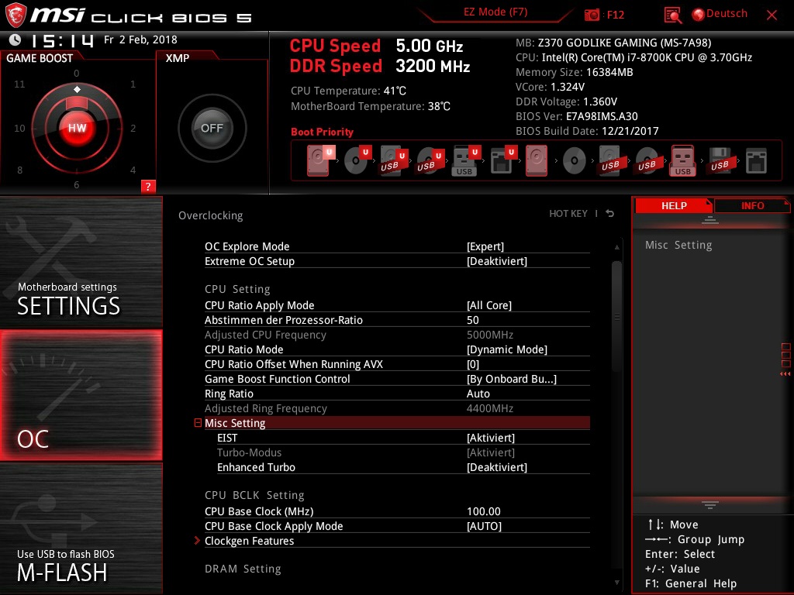Select the UEFI USB CD/DVD boot icon
Viewport: 794px width, 595px height.
tap(430, 160)
